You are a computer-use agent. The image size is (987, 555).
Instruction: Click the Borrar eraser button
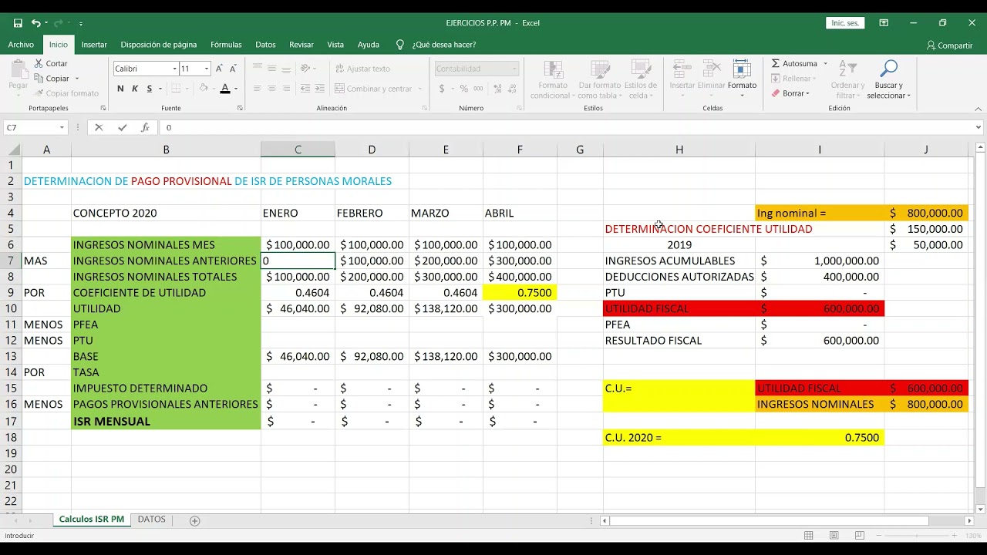(x=789, y=93)
